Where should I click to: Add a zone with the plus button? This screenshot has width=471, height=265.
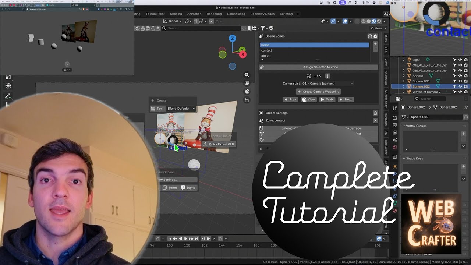click(x=375, y=44)
